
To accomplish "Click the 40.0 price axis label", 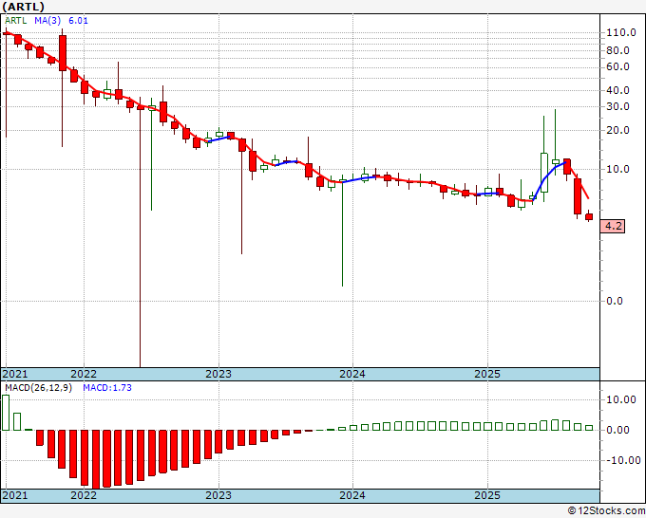I will 617,90.
